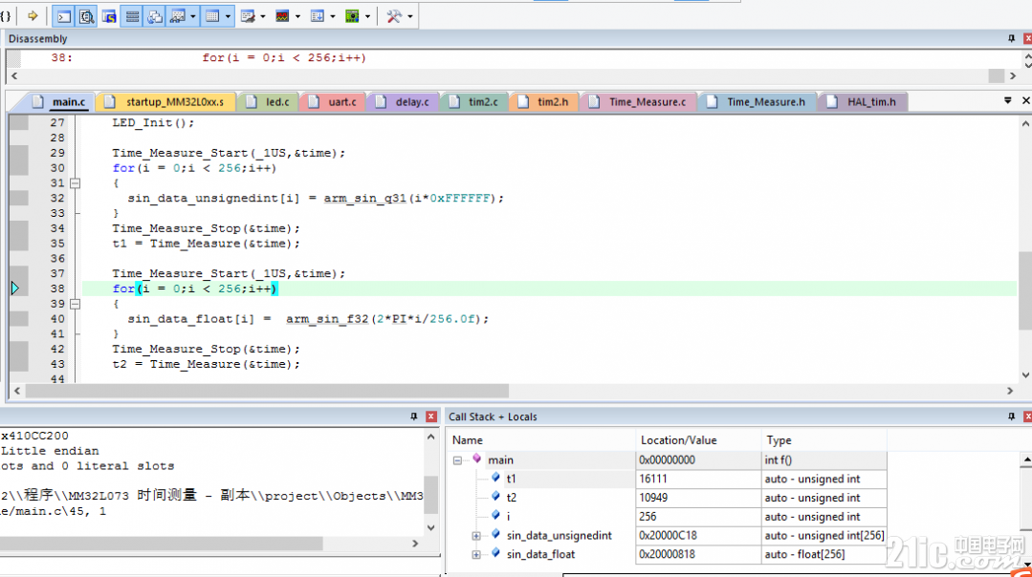1032x577 pixels.
Task: Click the Type column header in Locals
Action: pyautogui.click(x=823, y=440)
